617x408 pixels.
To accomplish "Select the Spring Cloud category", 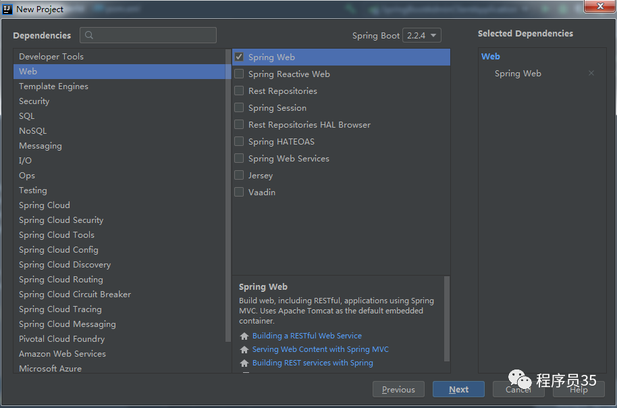I will [x=119, y=205].
